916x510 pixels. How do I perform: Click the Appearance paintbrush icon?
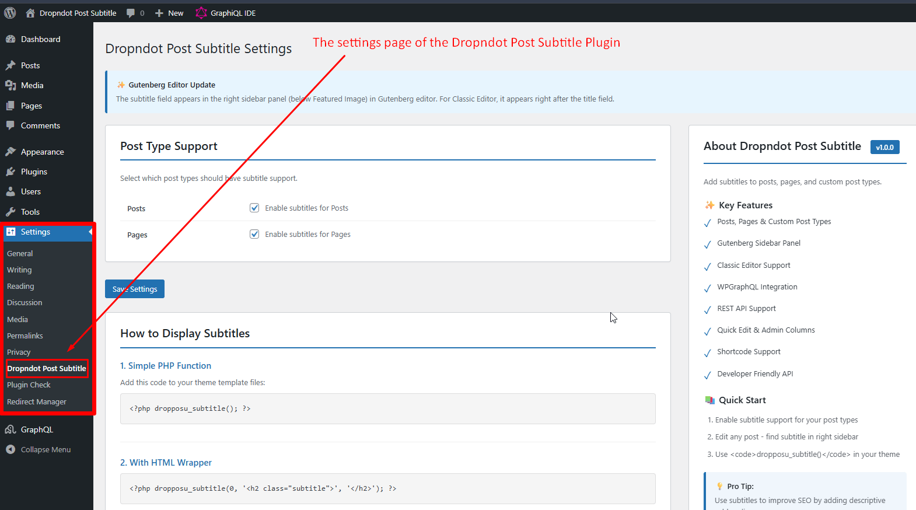click(11, 152)
